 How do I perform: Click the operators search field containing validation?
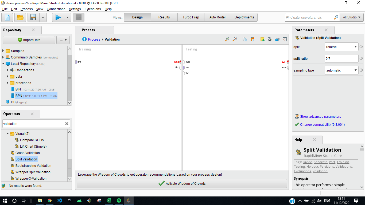33,124
